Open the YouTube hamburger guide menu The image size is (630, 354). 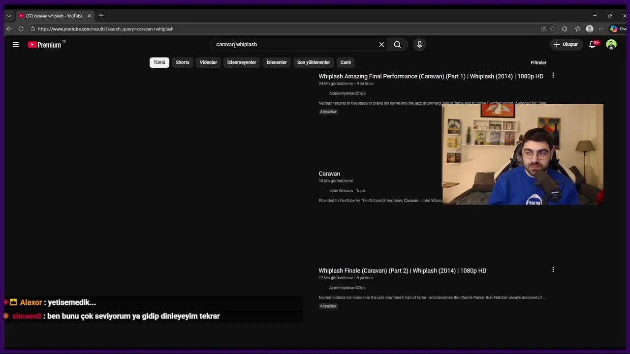point(16,45)
